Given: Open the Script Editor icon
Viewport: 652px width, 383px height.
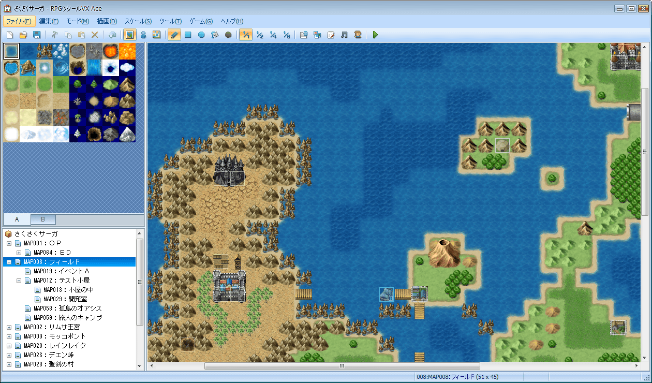Looking at the screenshot, I should point(331,35).
